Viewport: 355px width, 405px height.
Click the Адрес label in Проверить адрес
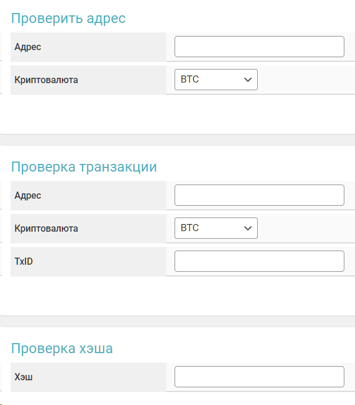[28, 47]
